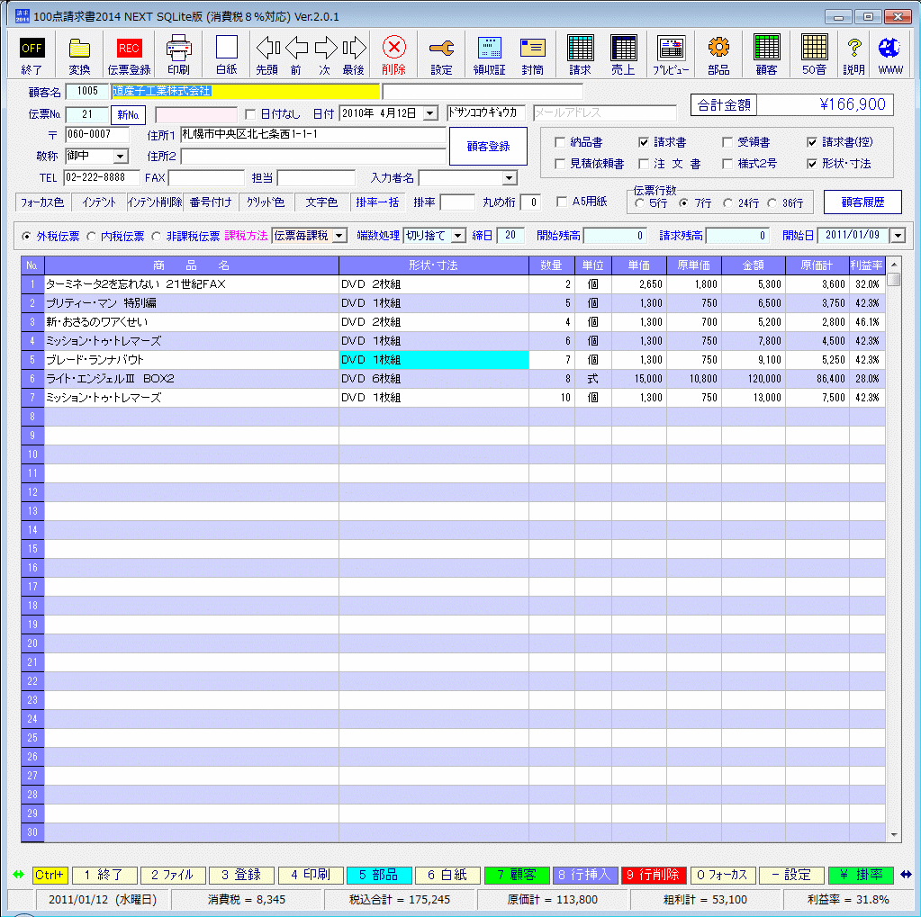
Task: Select the 5 部品 function key
Action: click(379, 875)
